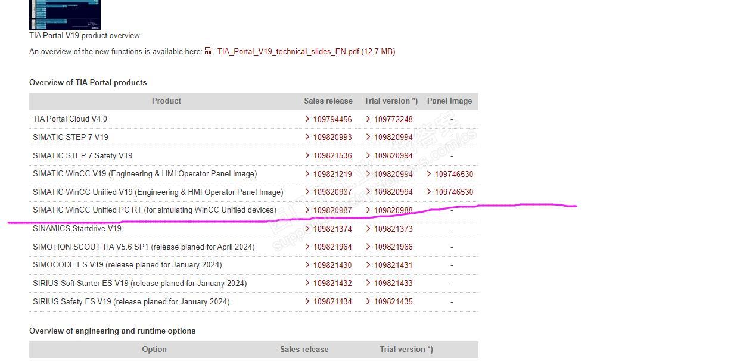
Task: Click 'Sales release' header of the products table
Action: point(328,101)
